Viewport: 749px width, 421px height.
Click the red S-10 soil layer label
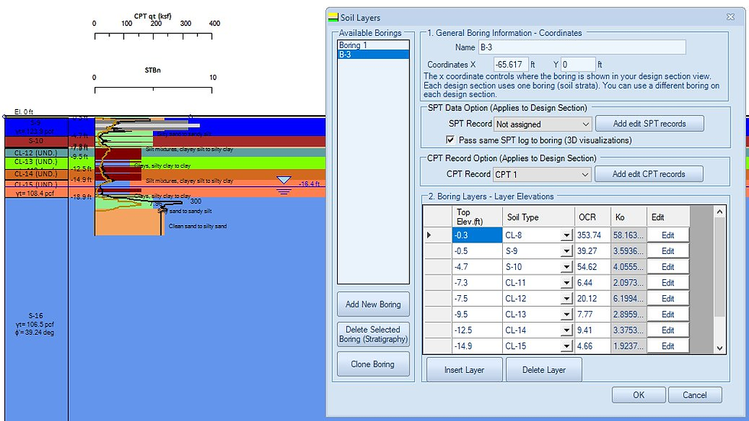click(36, 141)
